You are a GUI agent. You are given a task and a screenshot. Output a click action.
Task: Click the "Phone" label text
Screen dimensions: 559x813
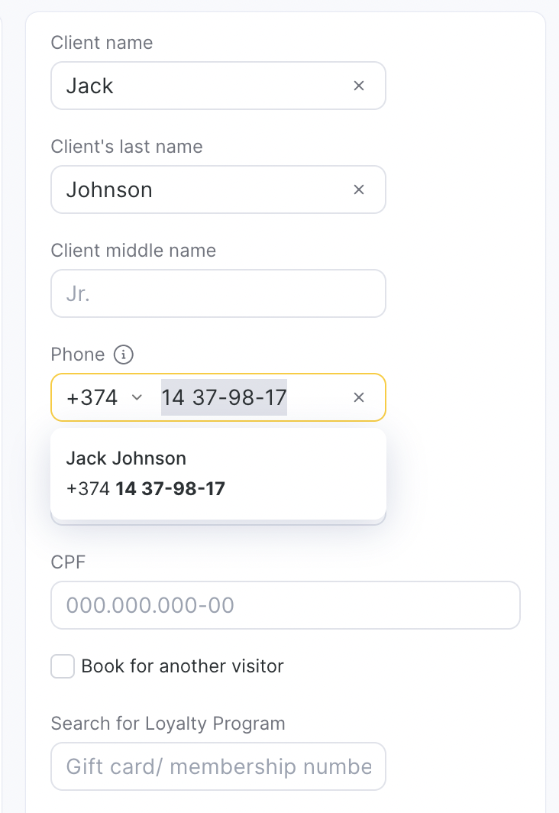[78, 355]
